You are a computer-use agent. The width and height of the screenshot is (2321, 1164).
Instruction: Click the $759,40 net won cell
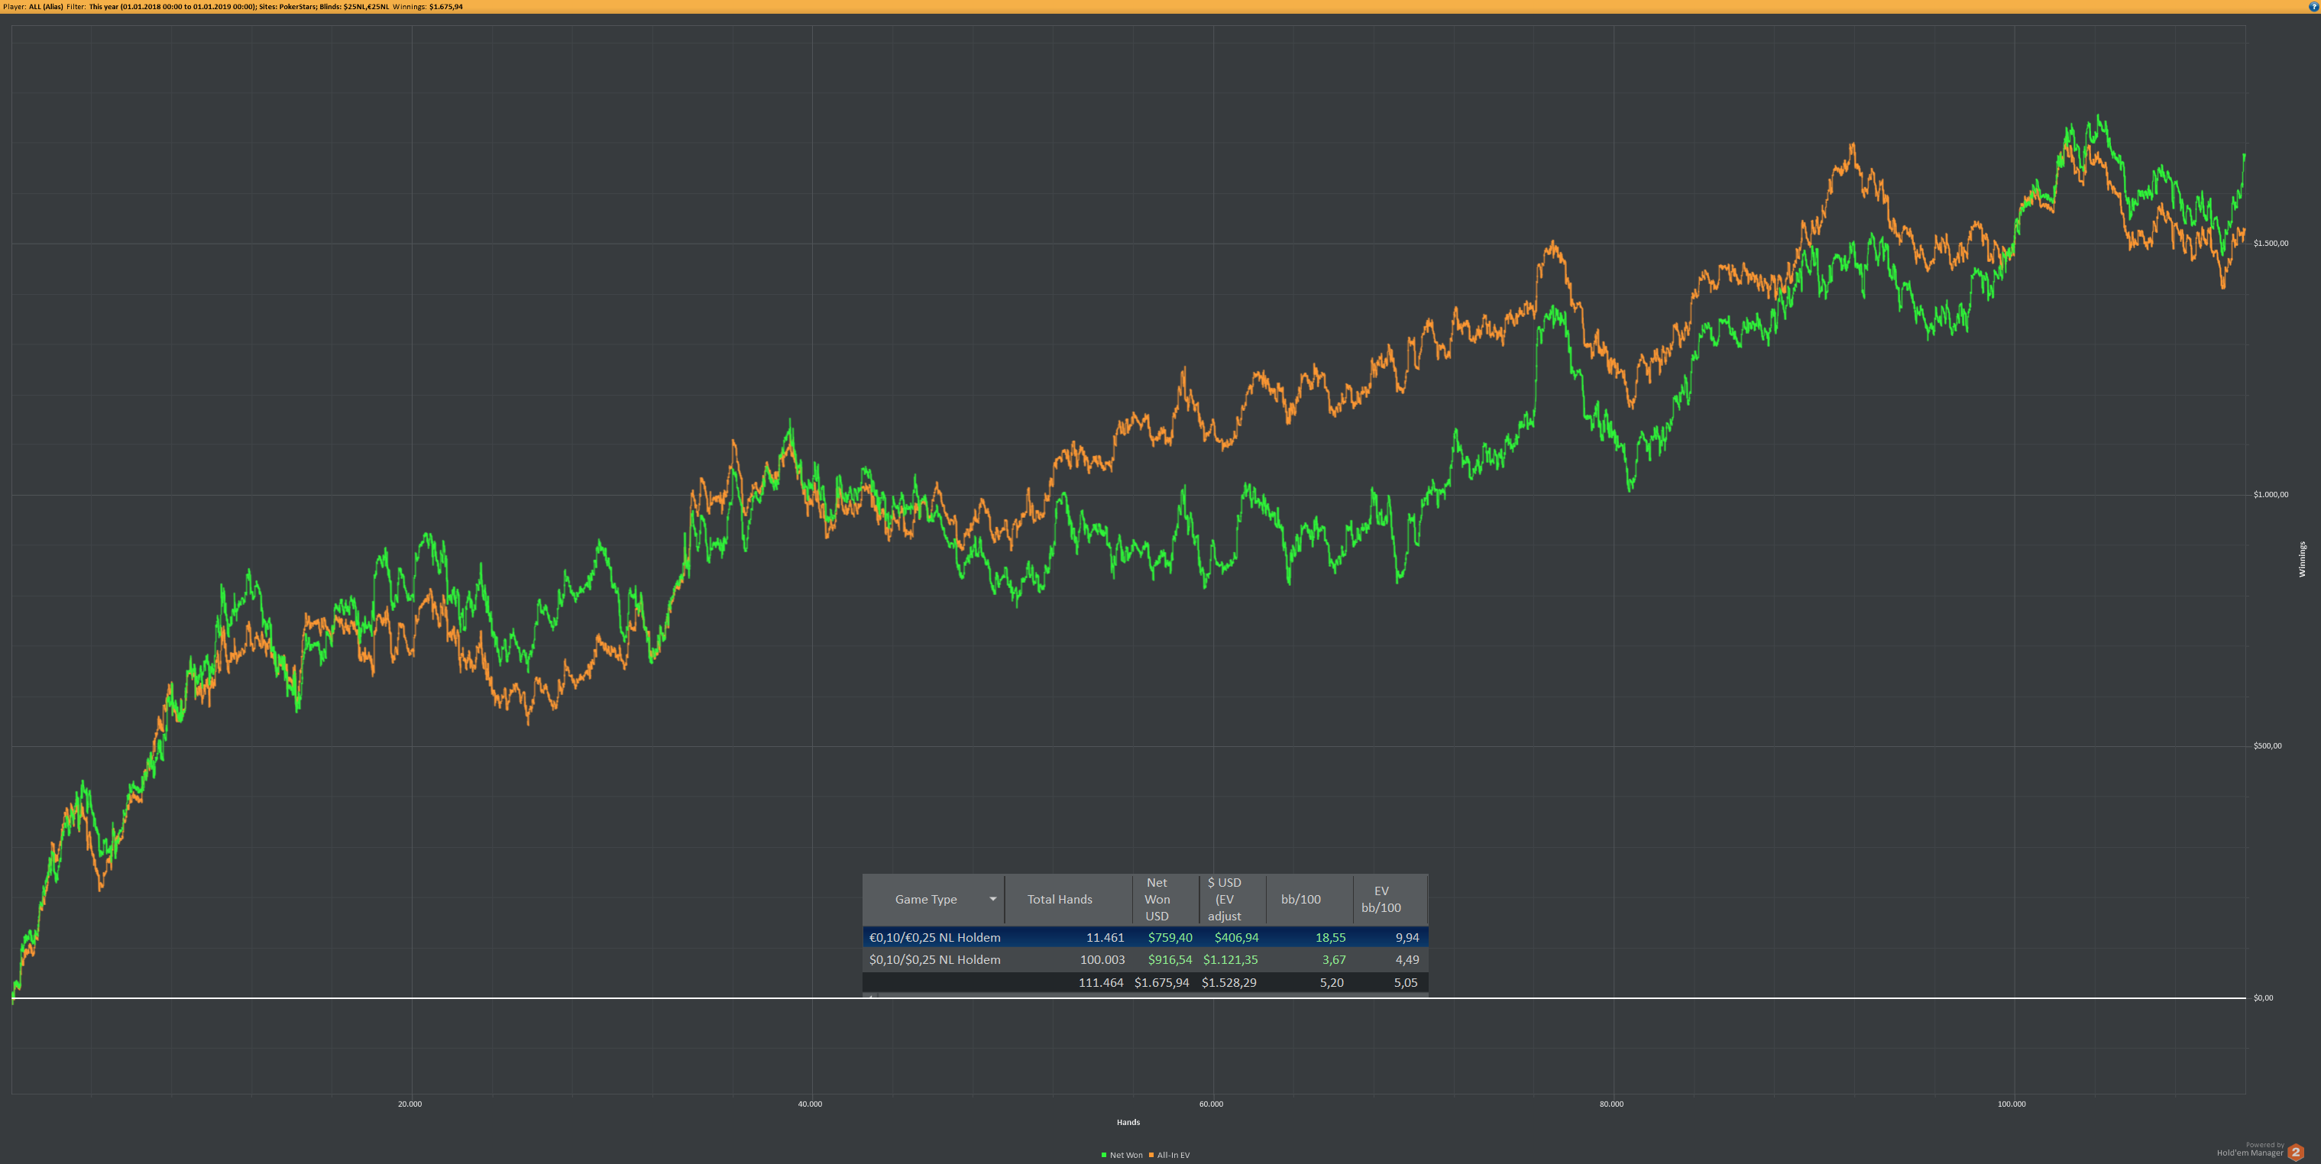click(1170, 938)
